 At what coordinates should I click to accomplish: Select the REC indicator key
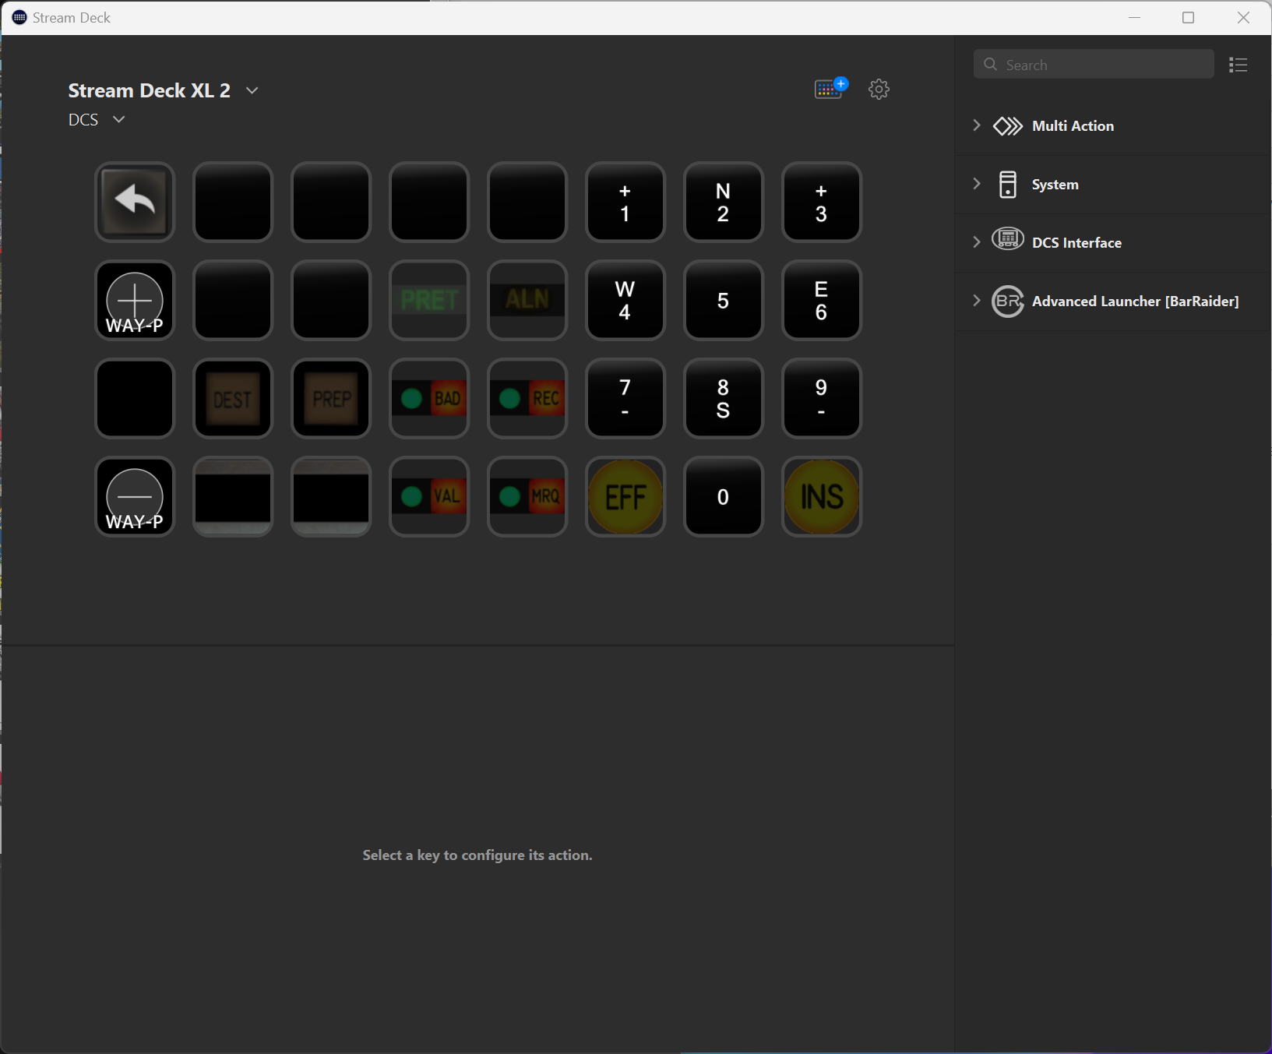coord(527,399)
